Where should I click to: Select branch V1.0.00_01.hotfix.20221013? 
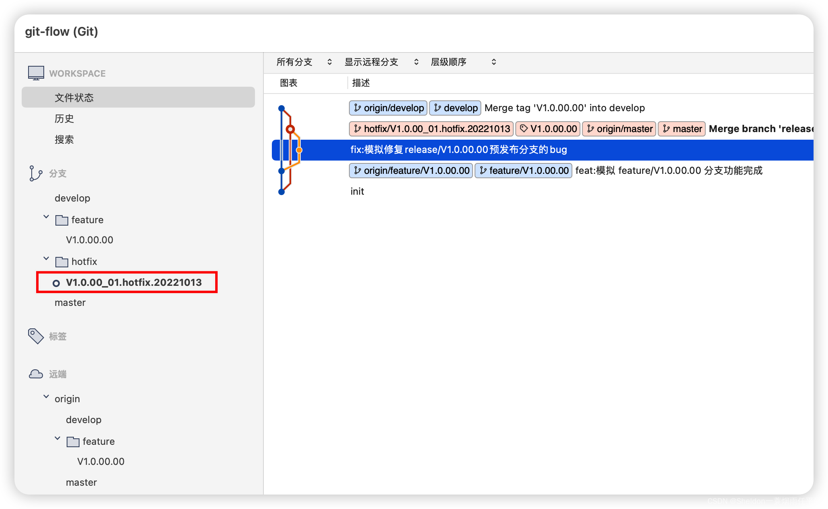point(134,282)
